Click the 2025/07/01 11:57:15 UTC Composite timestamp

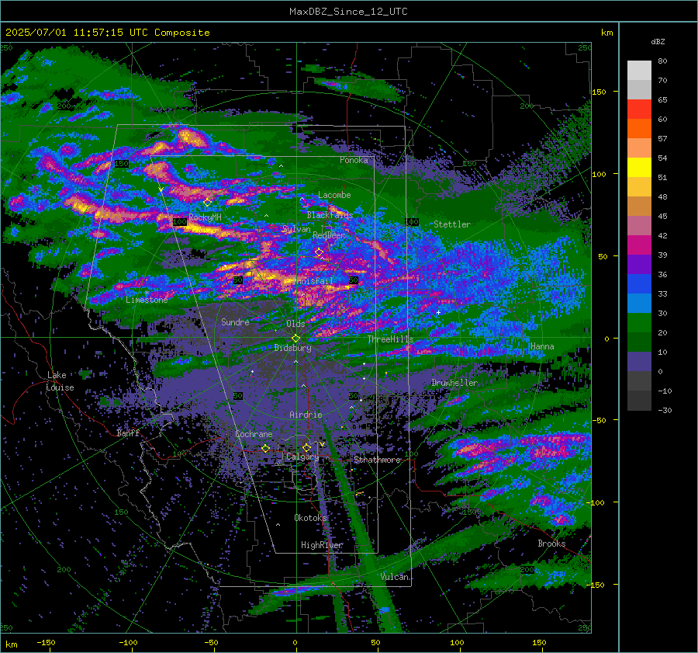[107, 33]
